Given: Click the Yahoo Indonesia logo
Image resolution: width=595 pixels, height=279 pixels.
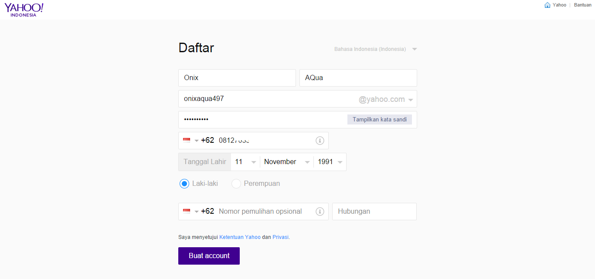Looking at the screenshot, I should [24, 9].
